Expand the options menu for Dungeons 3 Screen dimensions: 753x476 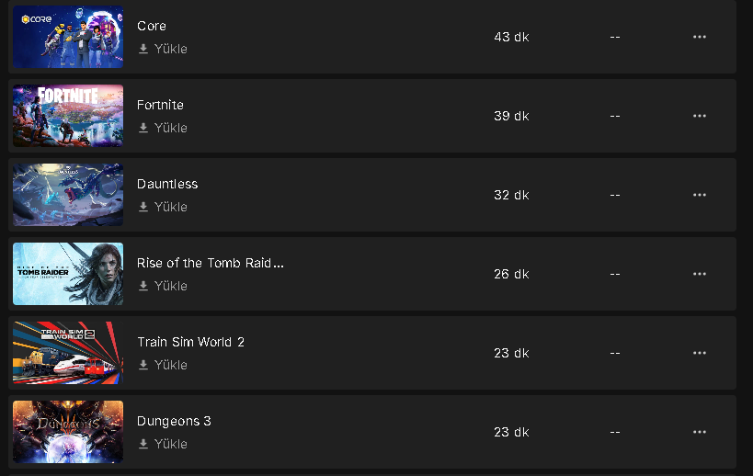(x=699, y=432)
